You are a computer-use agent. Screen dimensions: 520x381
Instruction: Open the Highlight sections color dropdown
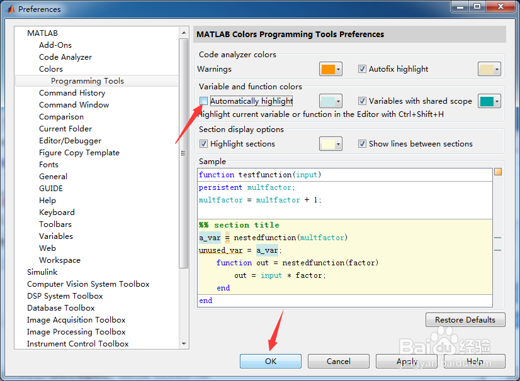tap(331, 144)
